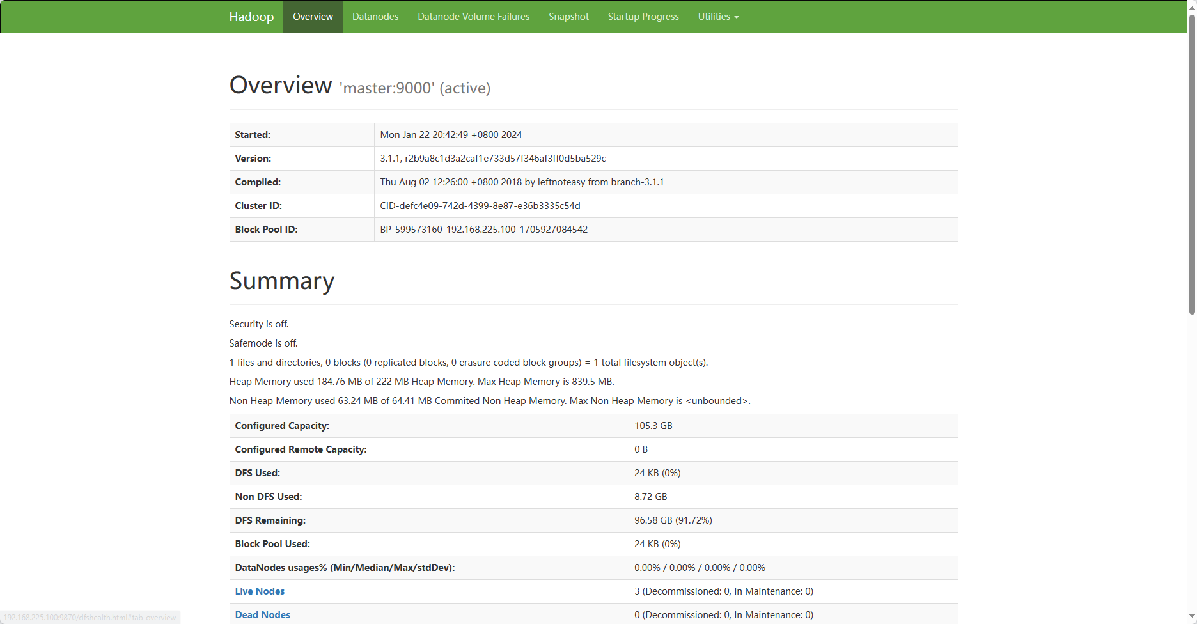Click the files and directories summary line
Screen dimensions: 1197x624
click(469, 363)
